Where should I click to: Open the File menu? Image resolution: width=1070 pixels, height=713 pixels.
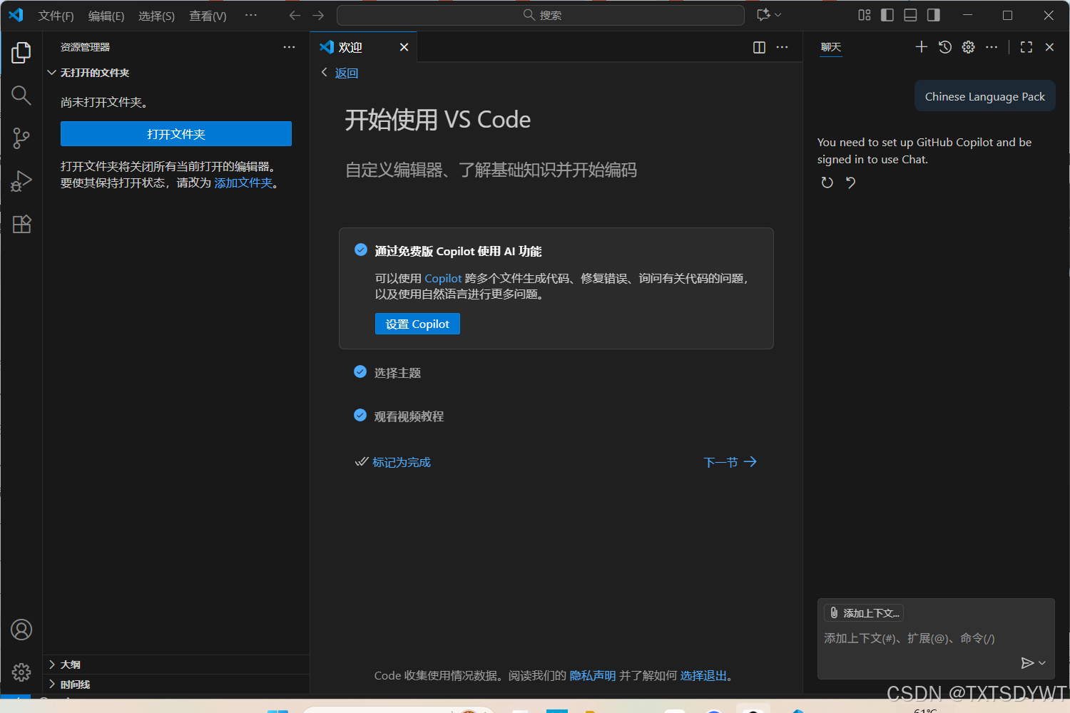pos(56,16)
